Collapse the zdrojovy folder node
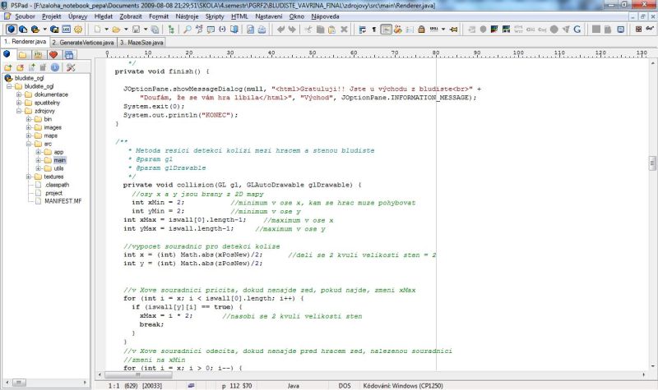Viewport: 658px width, 390px height. 19,111
